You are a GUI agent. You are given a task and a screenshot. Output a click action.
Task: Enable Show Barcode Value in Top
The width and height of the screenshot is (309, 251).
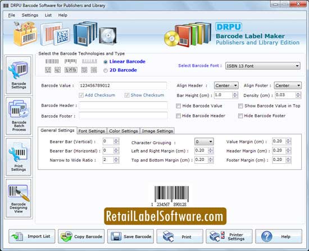240,106
